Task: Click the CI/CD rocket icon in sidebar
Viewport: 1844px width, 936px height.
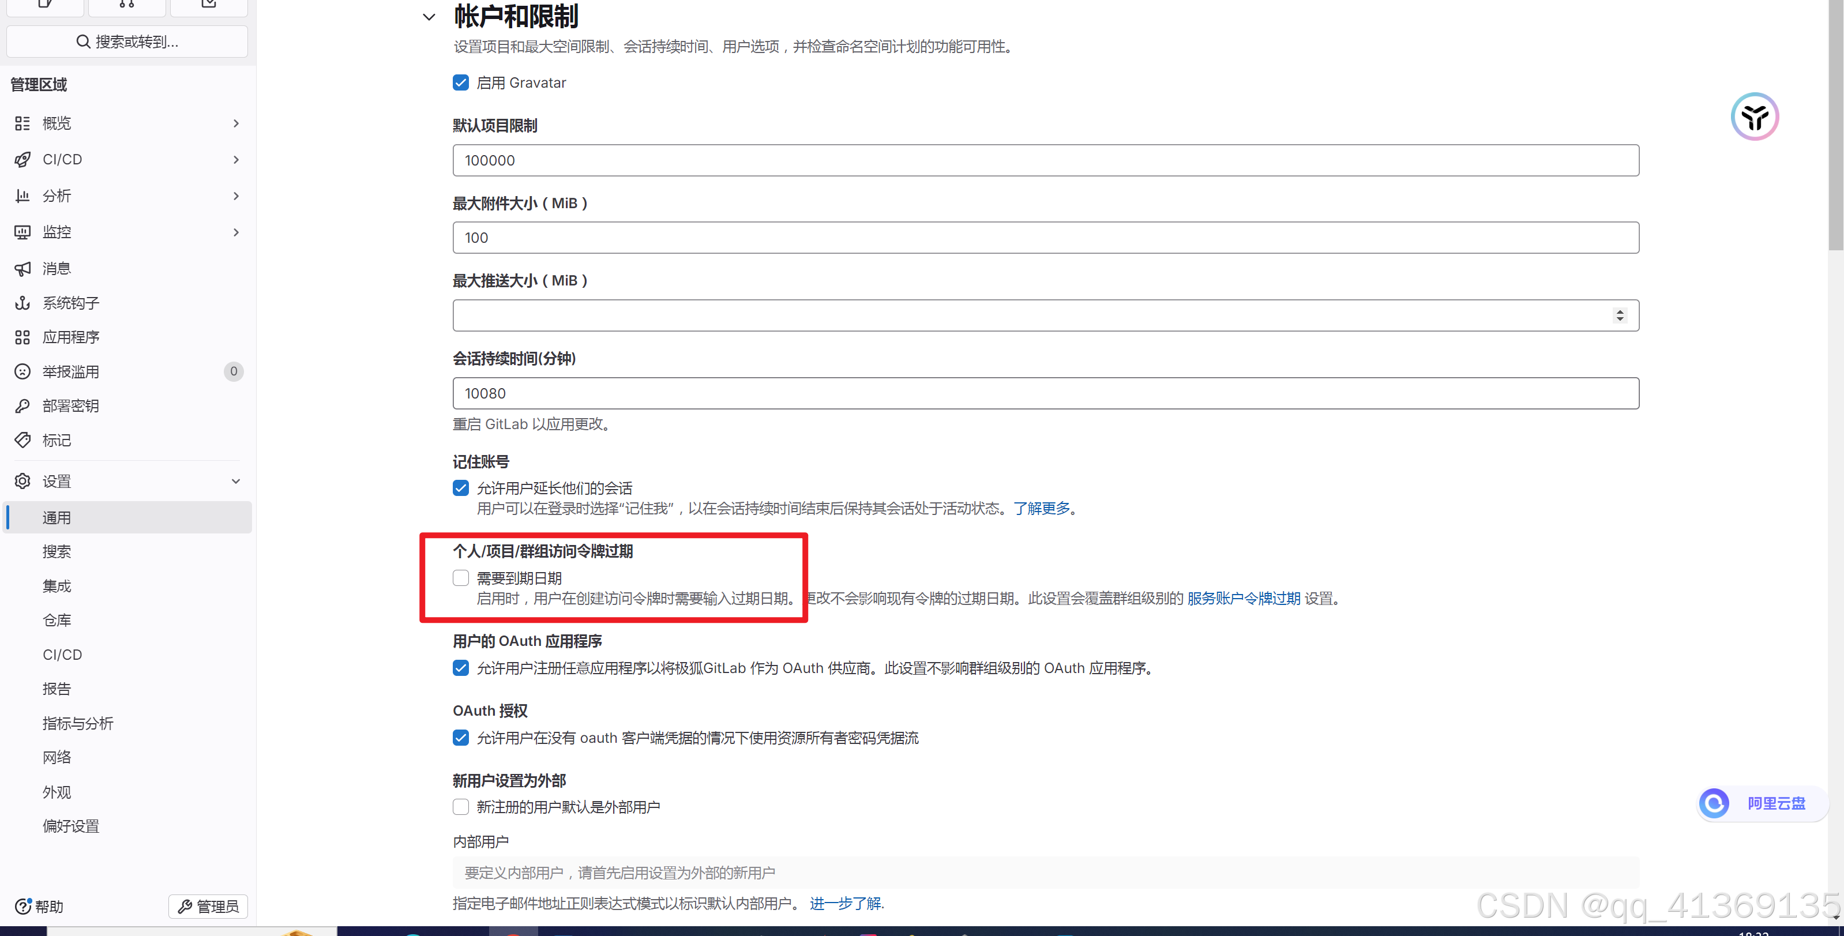Action: [23, 160]
